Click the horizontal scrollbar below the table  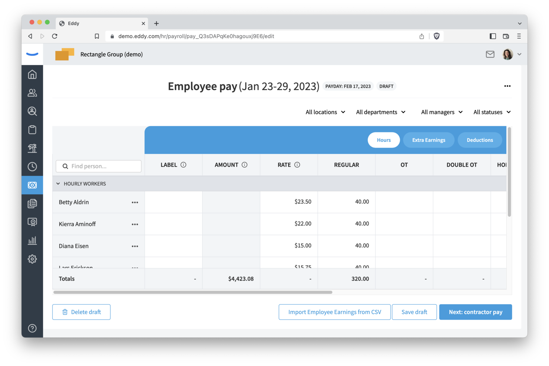point(193,292)
